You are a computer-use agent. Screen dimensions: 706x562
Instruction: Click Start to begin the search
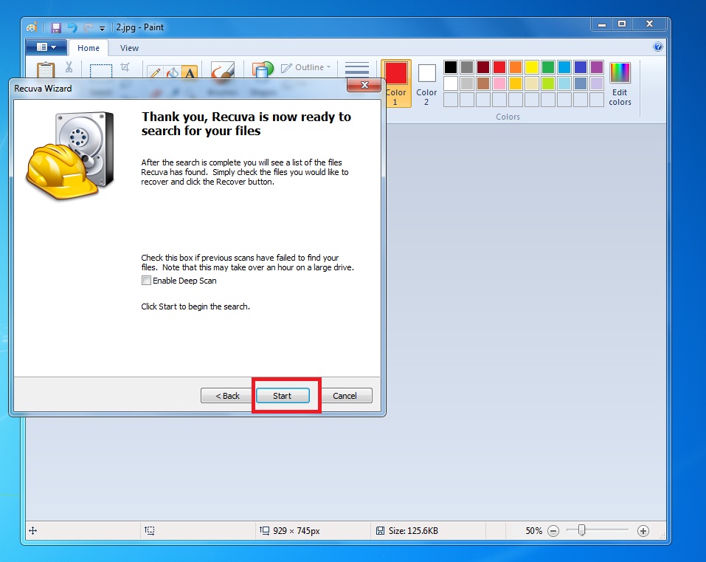(x=283, y=396)
